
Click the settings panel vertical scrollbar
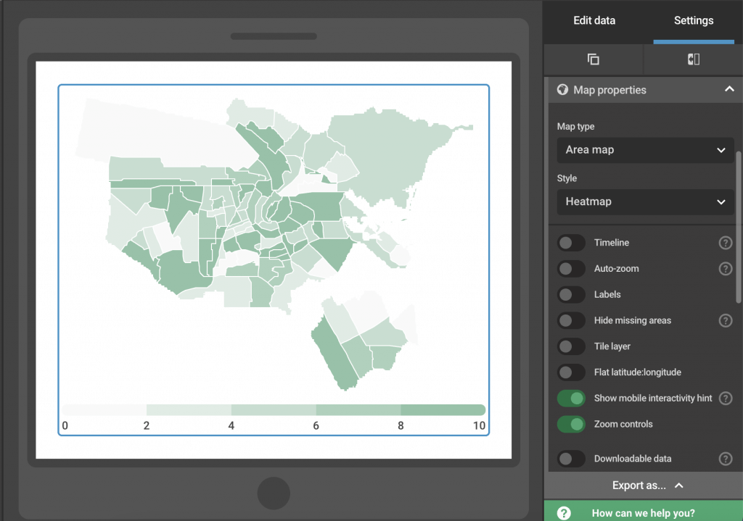pos(739,225)
